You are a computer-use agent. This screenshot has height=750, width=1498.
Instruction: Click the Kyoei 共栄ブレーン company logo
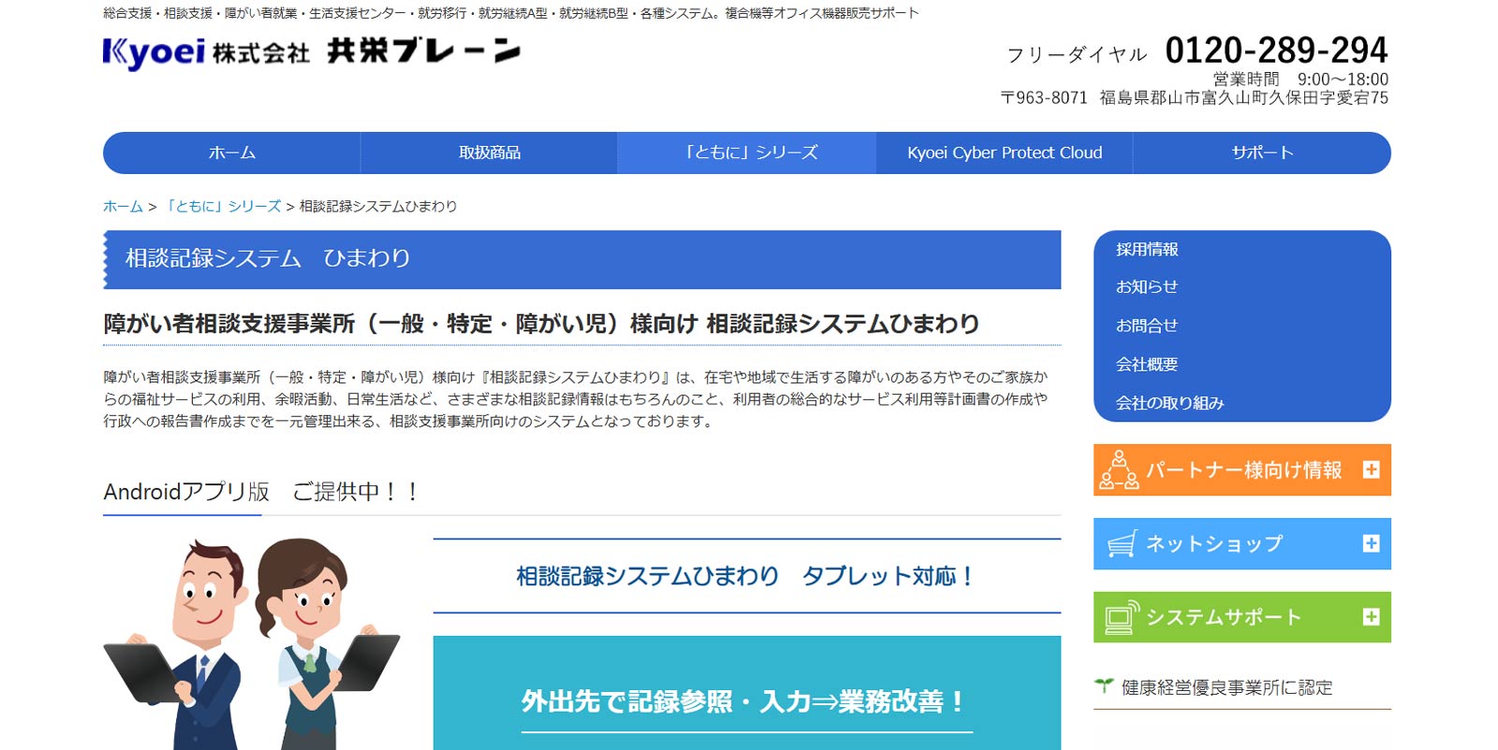pyautogui.click(x=312, y=52)
